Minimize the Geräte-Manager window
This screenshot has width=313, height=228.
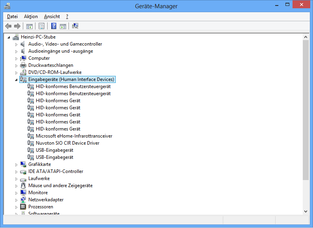click(x=277, y=5)
